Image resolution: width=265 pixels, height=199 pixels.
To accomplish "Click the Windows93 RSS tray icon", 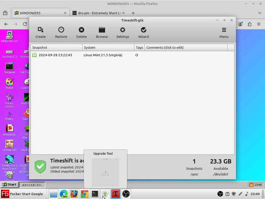I will click(x=251, y=185).
